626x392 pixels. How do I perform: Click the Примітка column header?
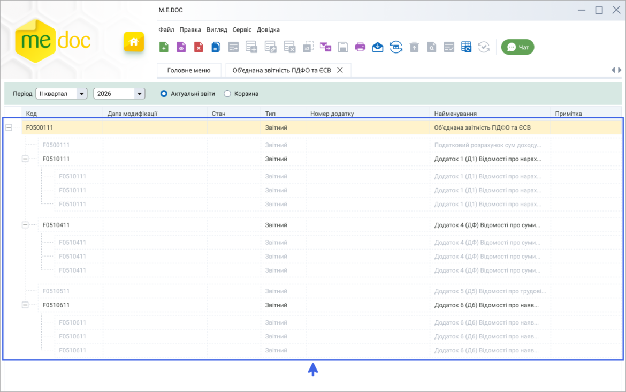point(586,114)
